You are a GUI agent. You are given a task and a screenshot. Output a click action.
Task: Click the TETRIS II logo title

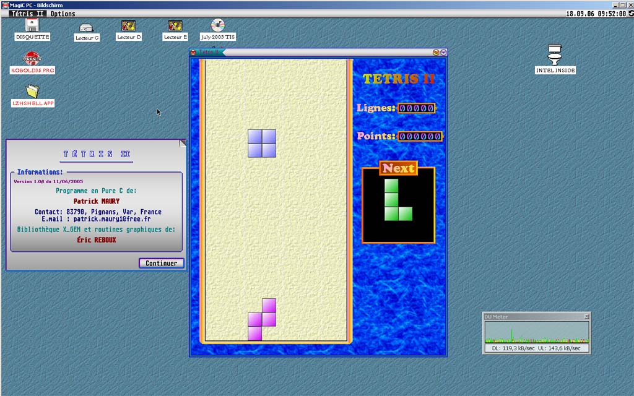[x=398, y=79]
